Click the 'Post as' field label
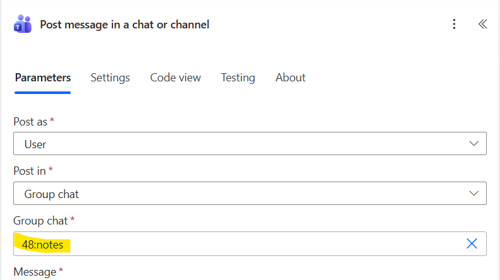 (x=30, y=121)
